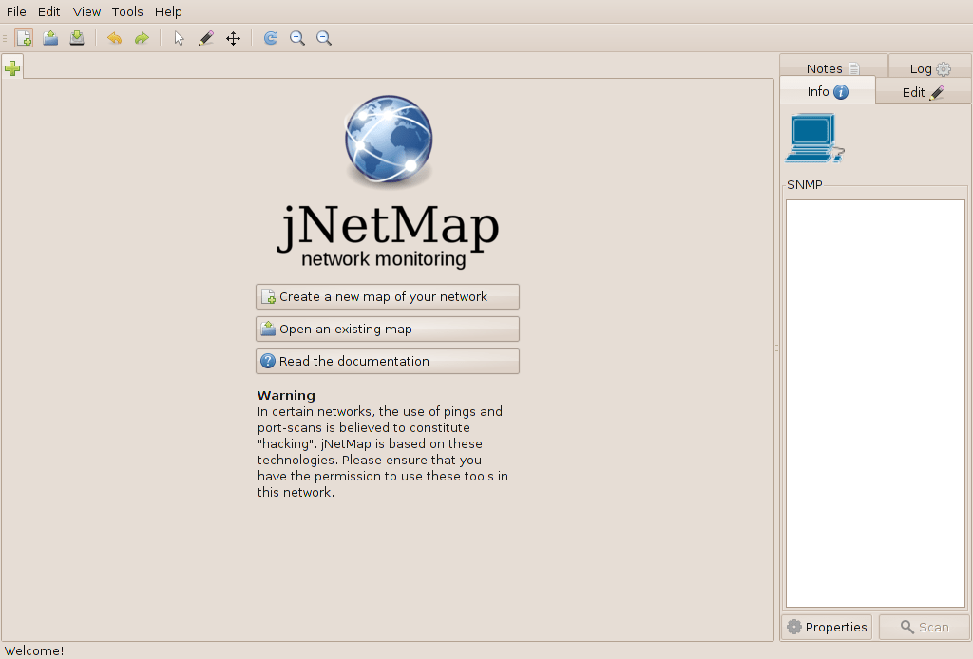Screen dimensions: 973x659
Task: Refresh the map with the reload icon
Action: point(270,38)
